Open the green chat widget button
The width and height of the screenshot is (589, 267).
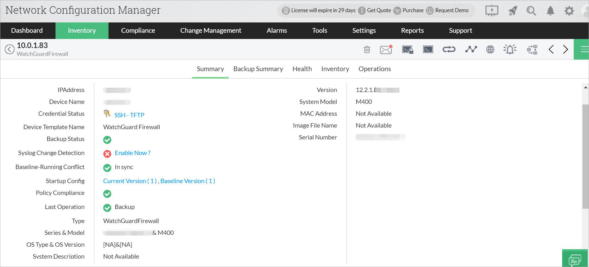pyautogui.click(x=575, y=259)
